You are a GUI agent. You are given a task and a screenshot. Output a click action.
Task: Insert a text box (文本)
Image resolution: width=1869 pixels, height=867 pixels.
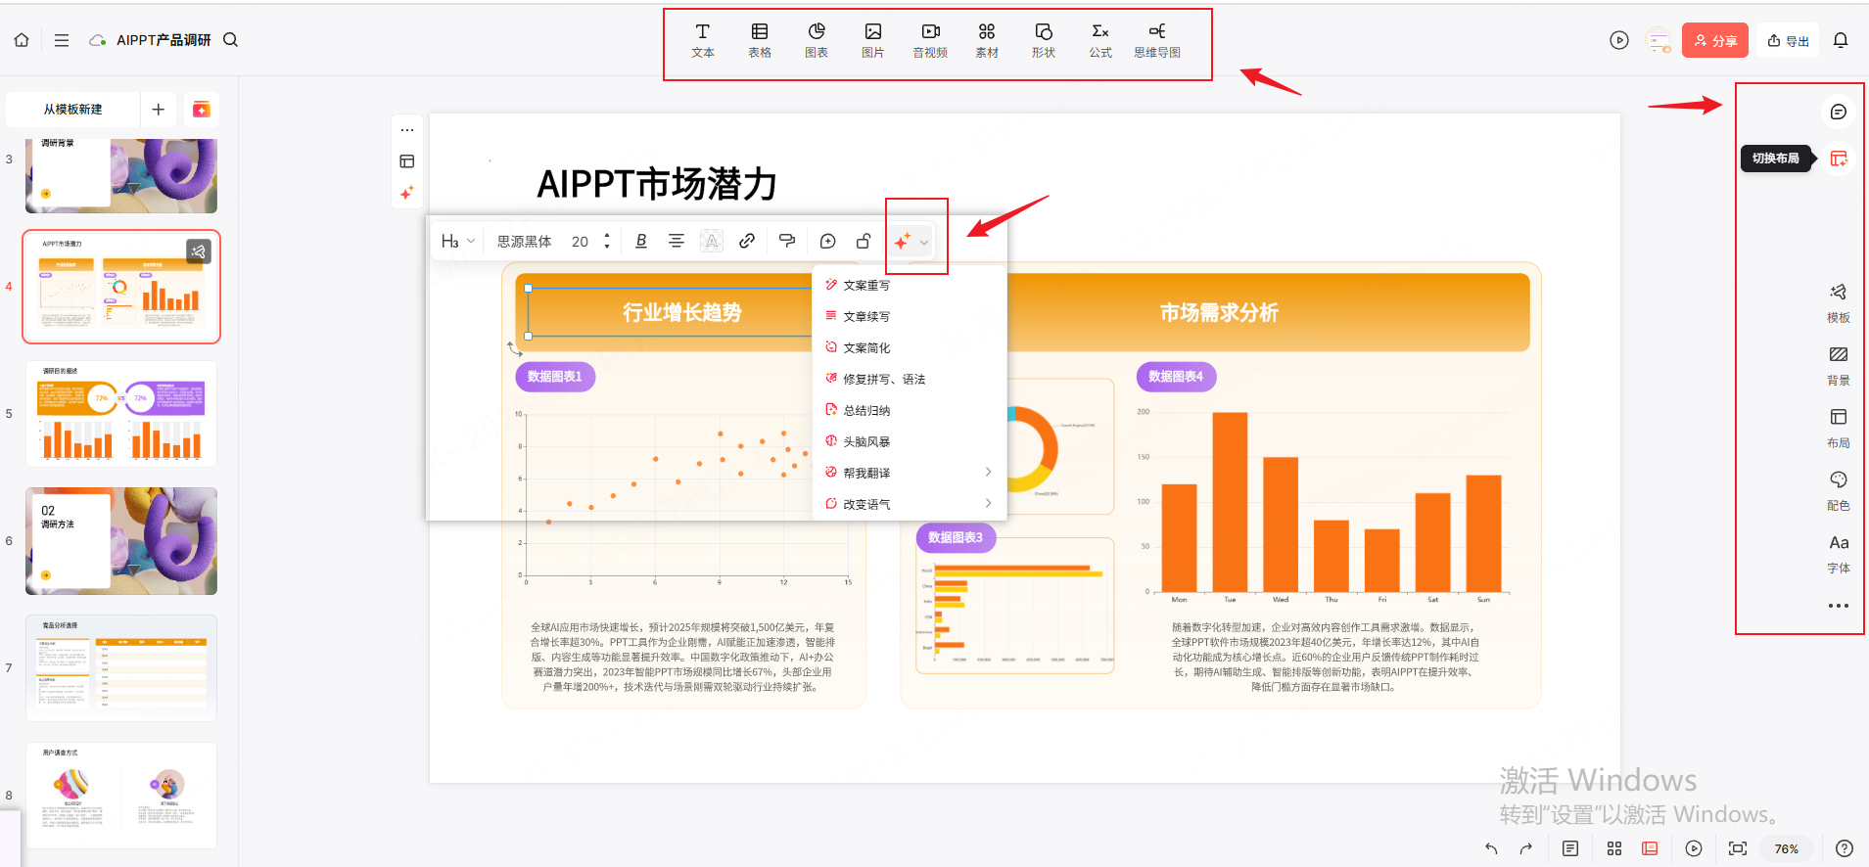(x=703, y=41)
